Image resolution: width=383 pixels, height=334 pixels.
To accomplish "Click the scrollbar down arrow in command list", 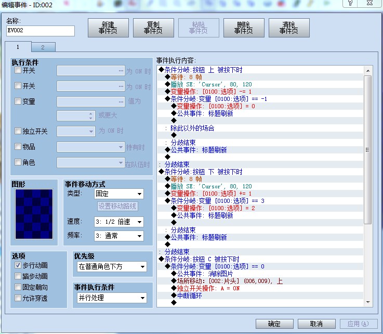I will [x=368, y=302].
